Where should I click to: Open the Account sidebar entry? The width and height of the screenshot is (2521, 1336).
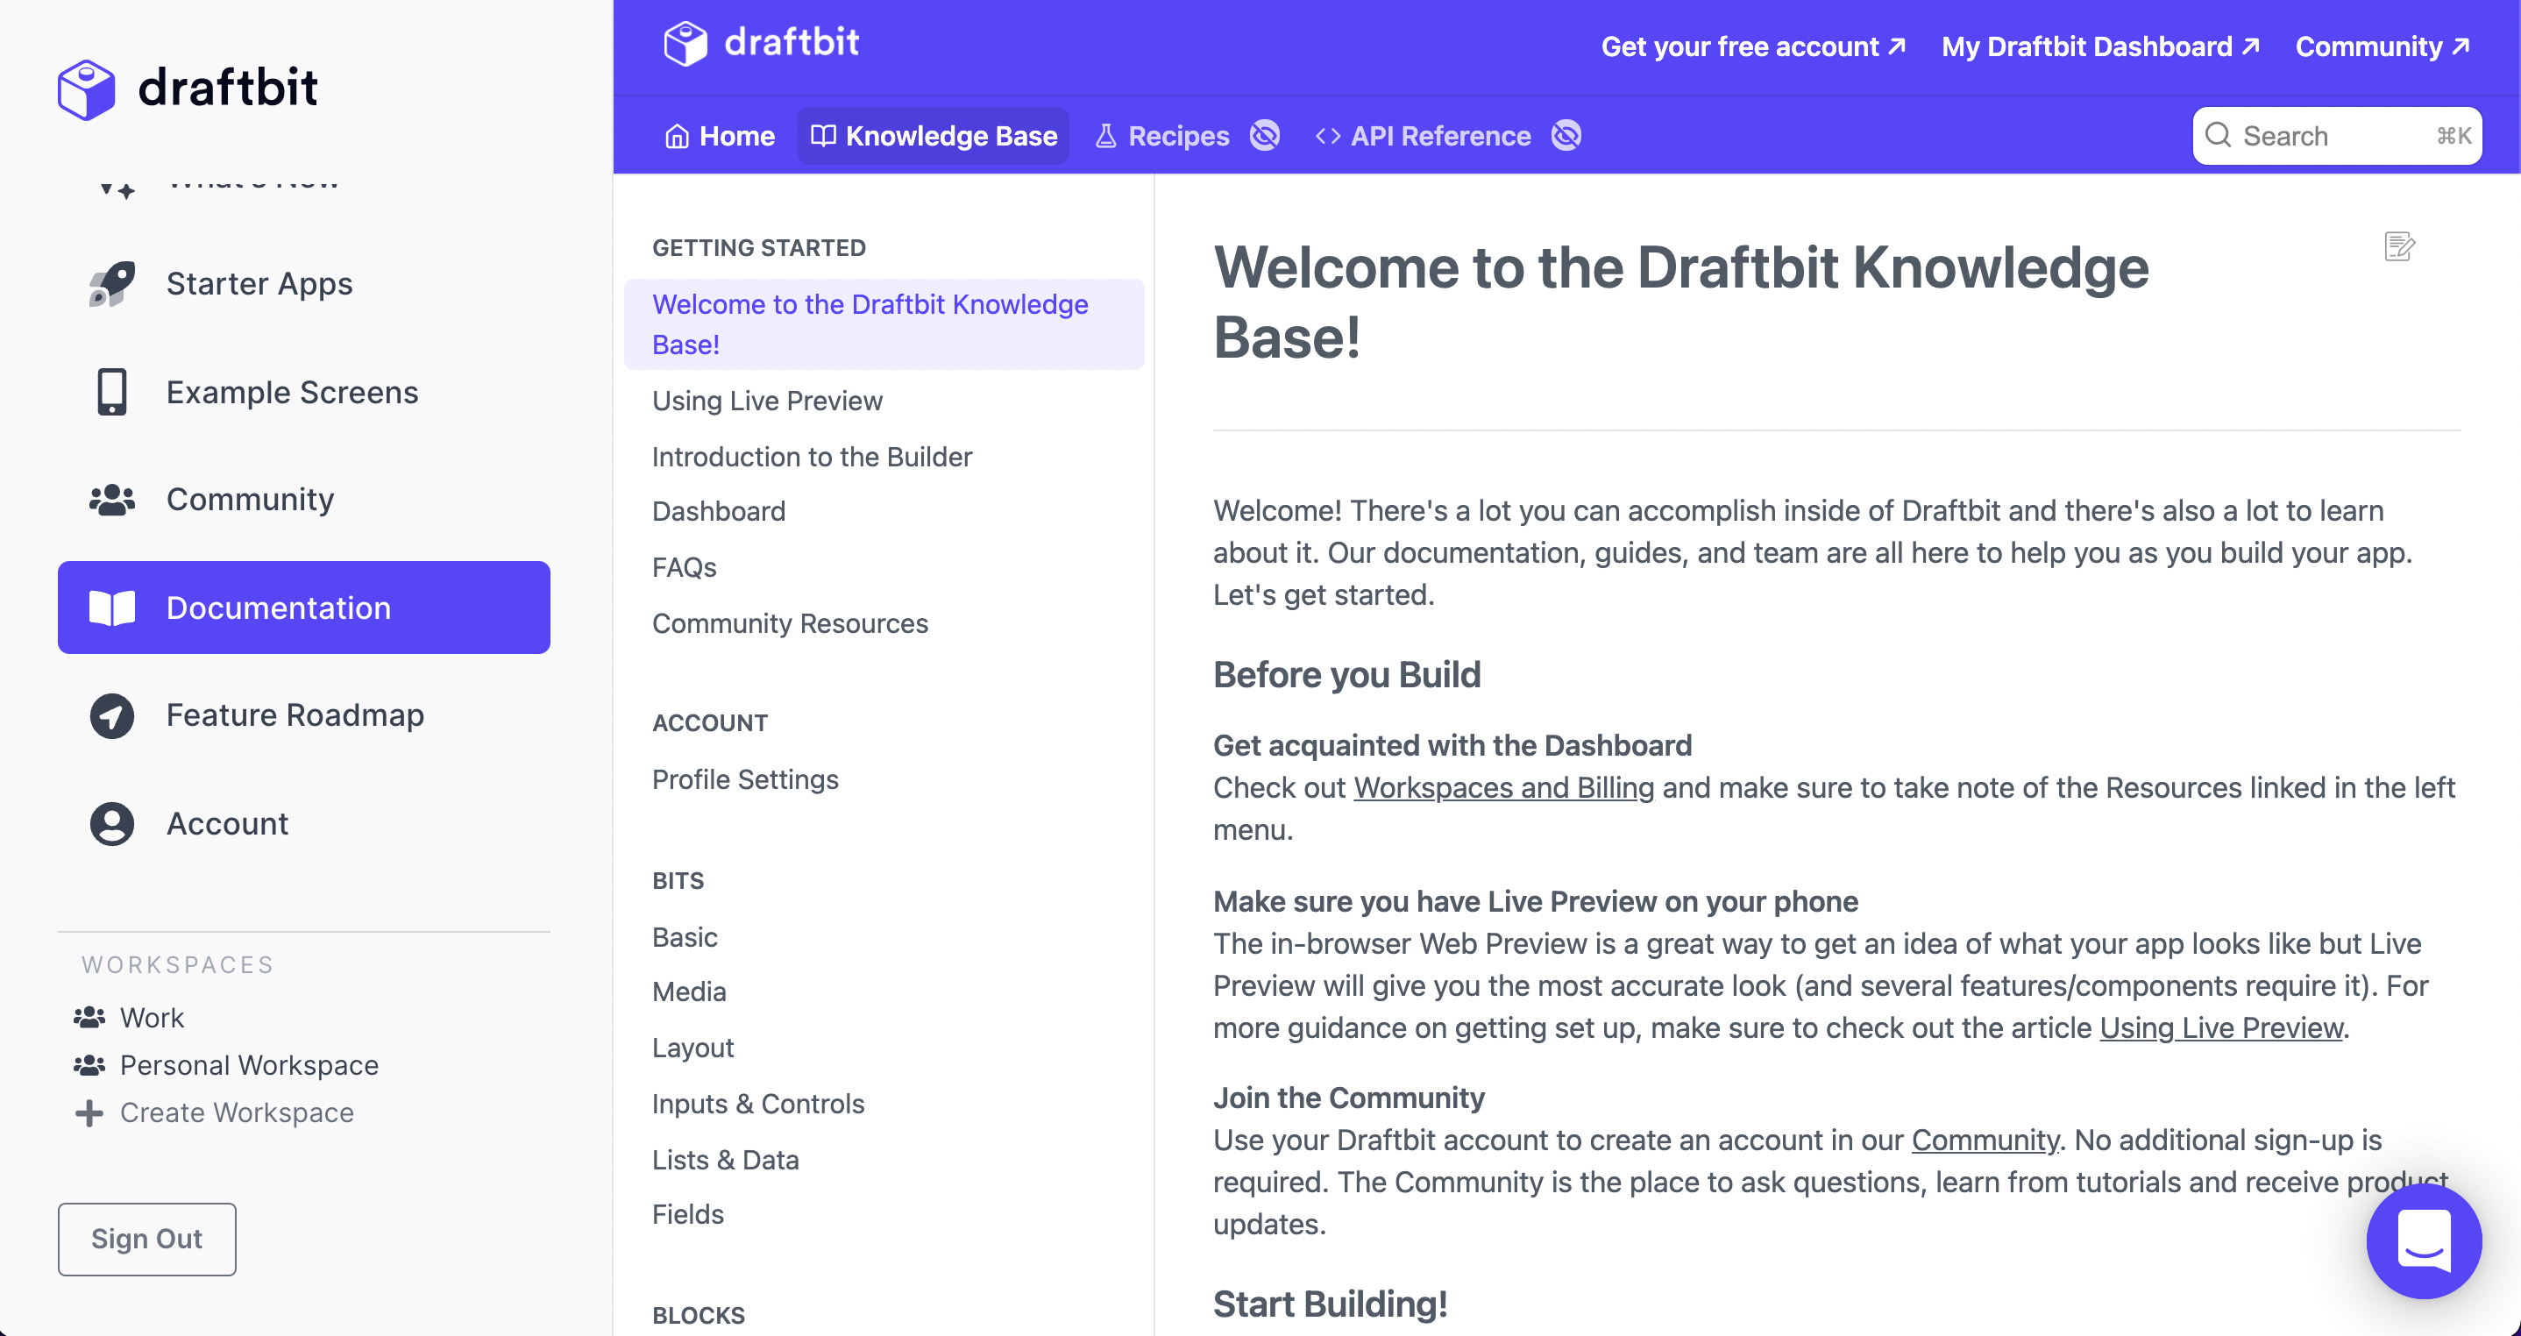304,823
